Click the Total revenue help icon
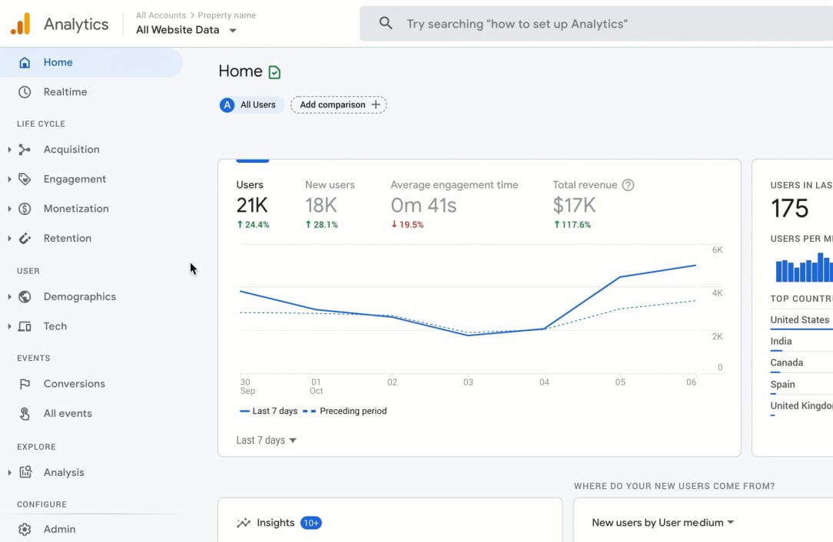The width and height of the screenshot is (833, 542). pyautogui.click(x=628, y=185)
